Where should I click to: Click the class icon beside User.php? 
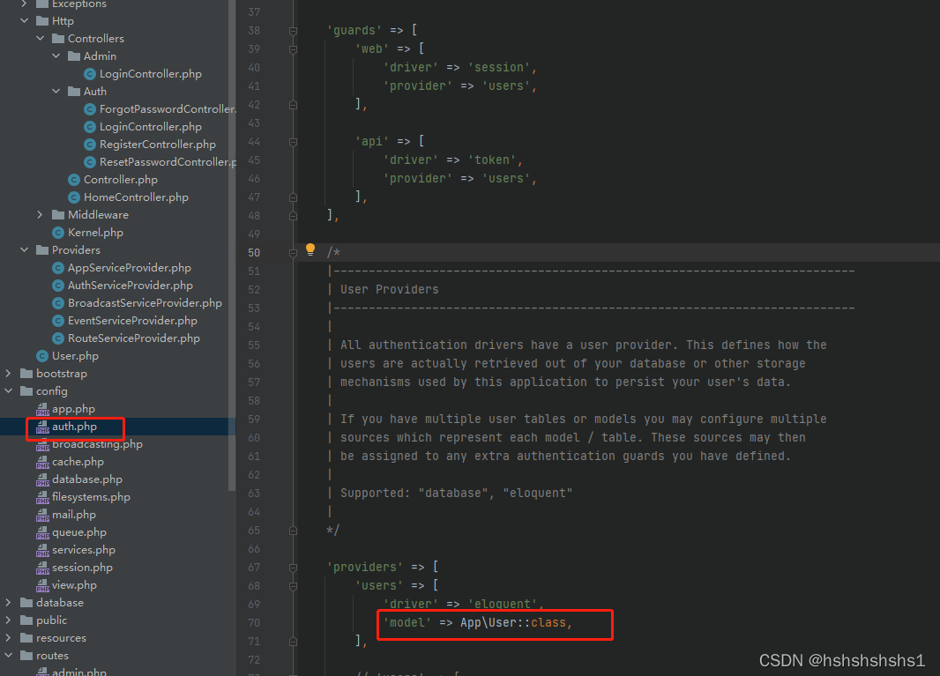coord(42,356)
